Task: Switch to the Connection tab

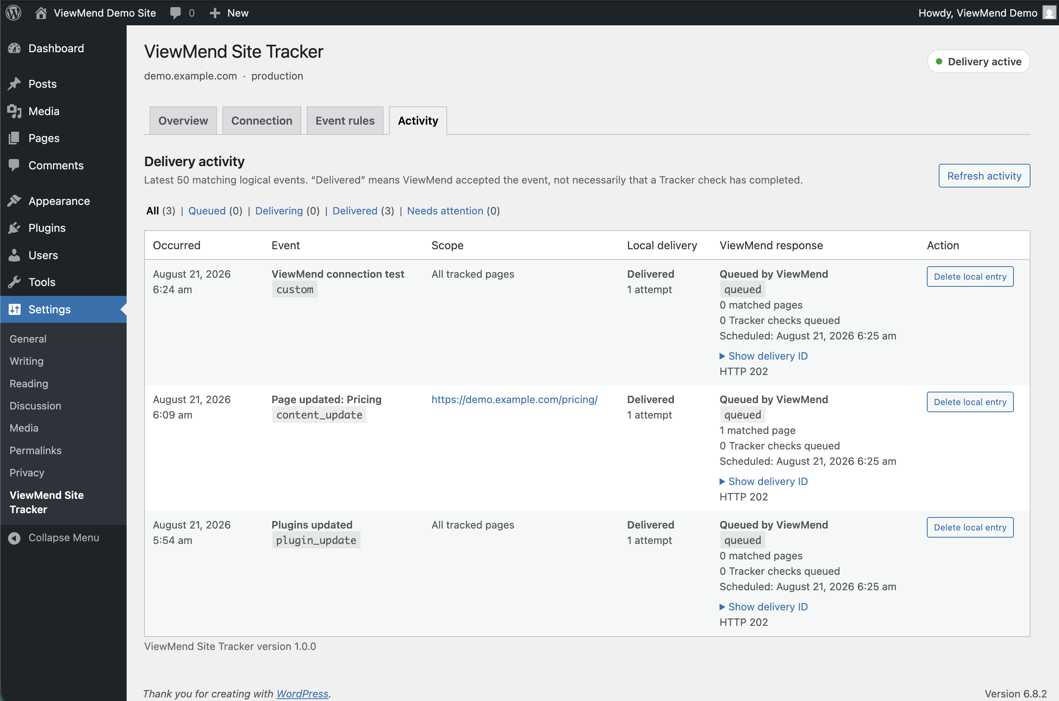Action: 262,121
